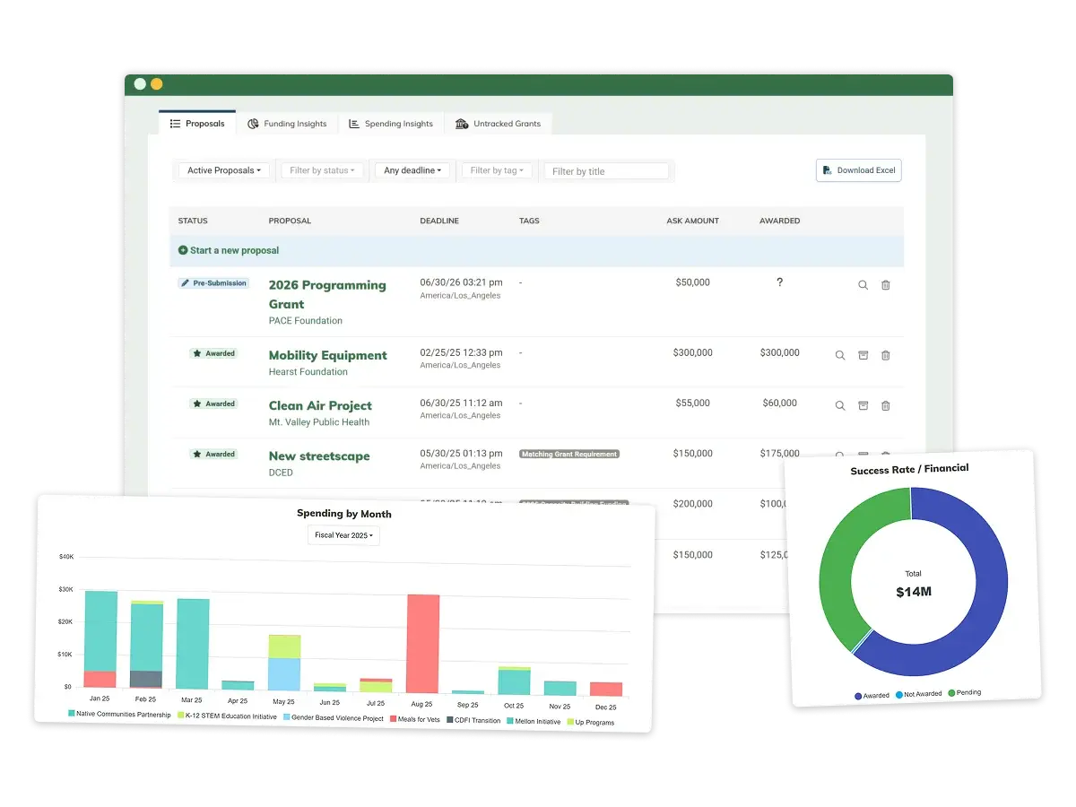Delete the Mobility Equipment proposal via trash icon
Screen dimensions: 1076x807
pos(886,355)
